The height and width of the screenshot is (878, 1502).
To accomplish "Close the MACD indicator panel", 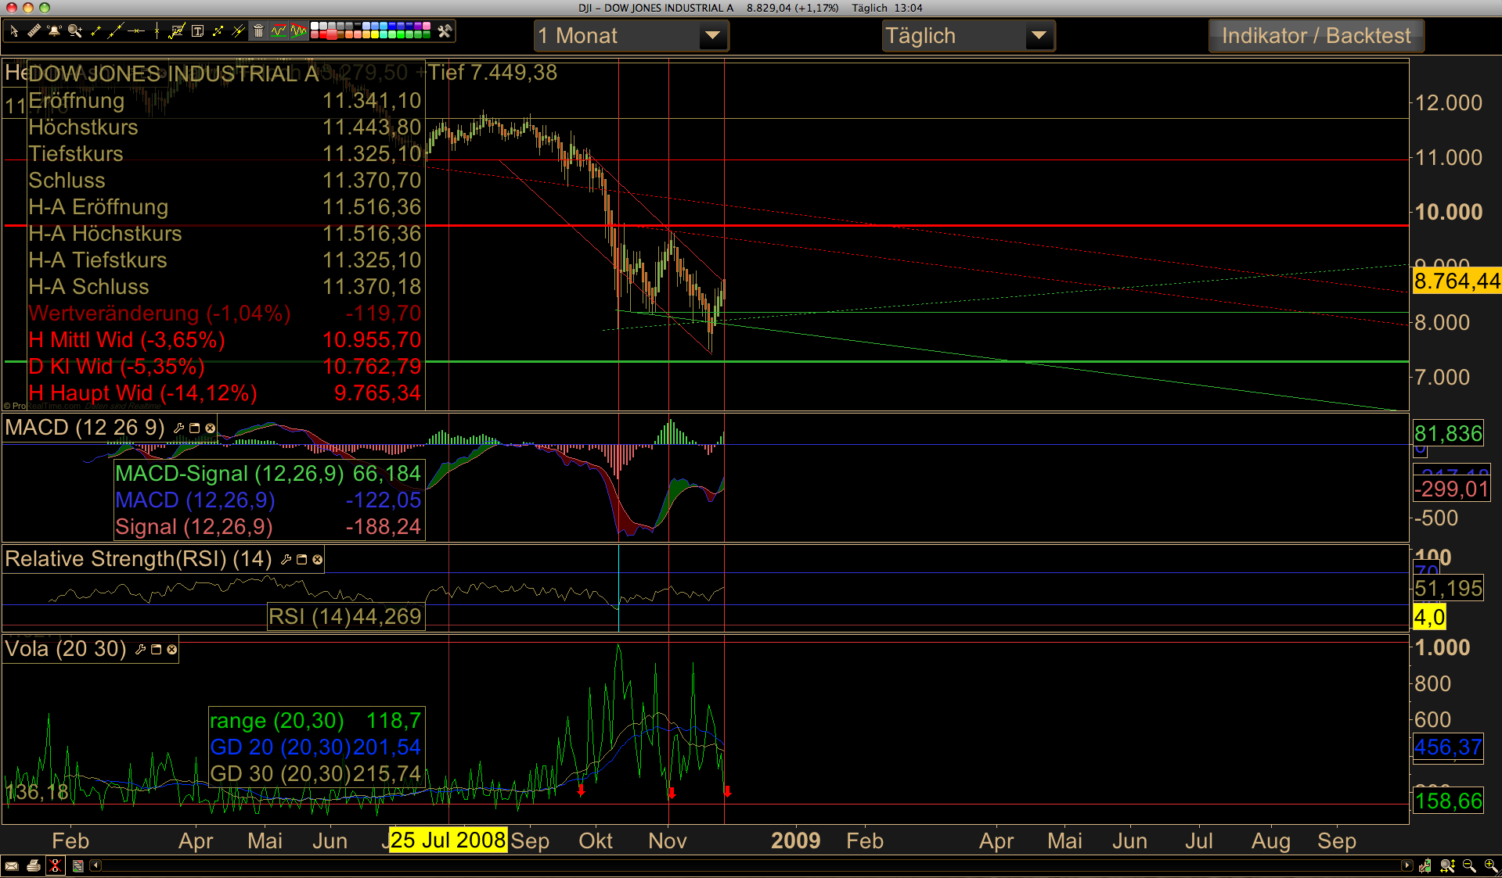I will pos(210,428).
